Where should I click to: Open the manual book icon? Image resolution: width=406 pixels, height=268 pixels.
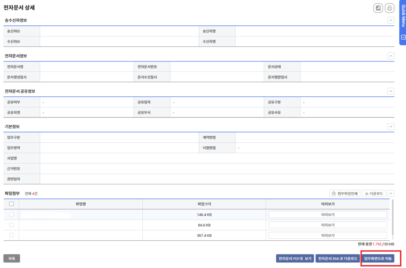pos(378,8)
